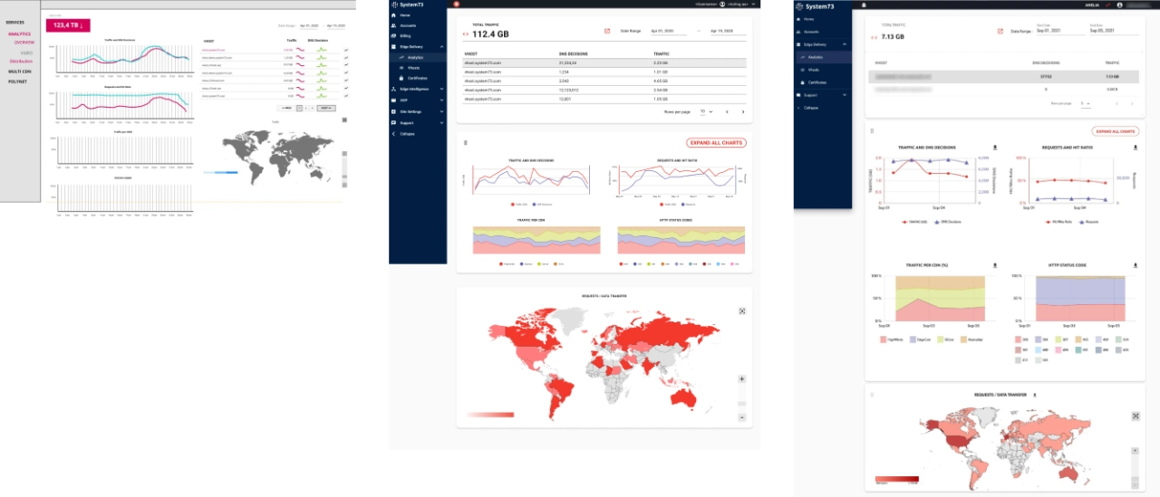Viewport: 1160px width, 497px height.
Task: Zoom in with the red map's plus button
Action: click(741, 379)
